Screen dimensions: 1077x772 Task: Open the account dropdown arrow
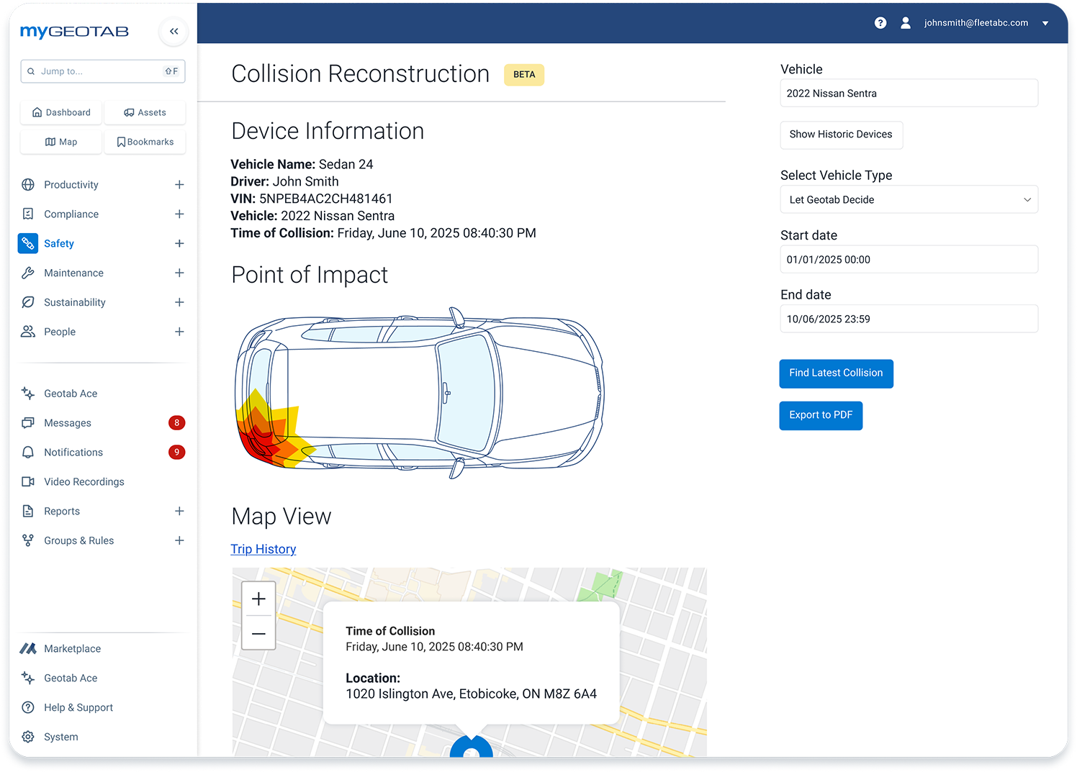(x=1045, y=23)
